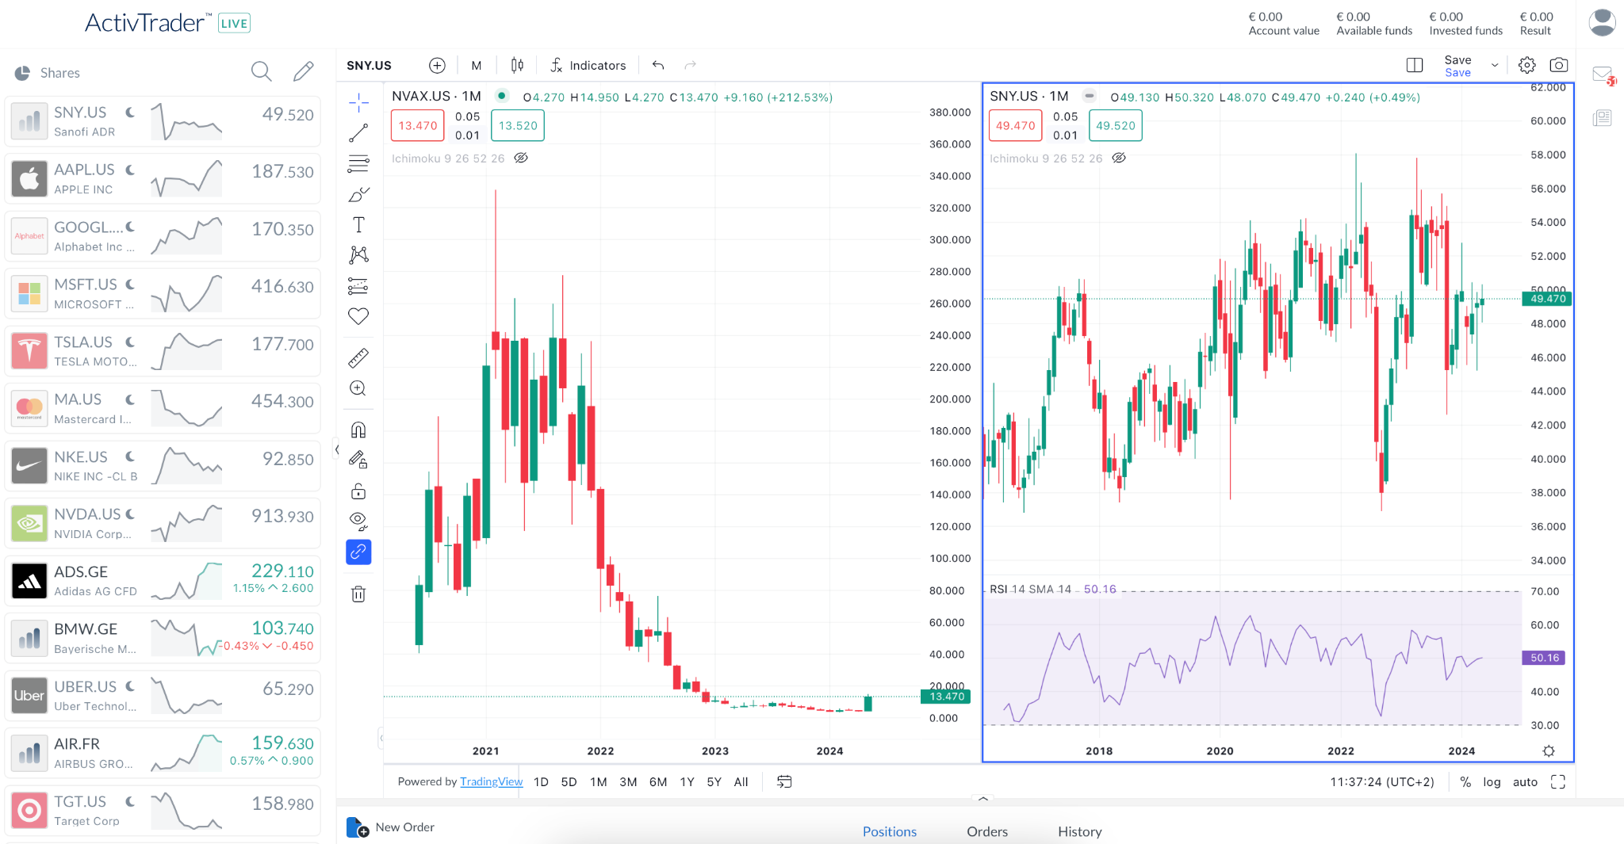Toggle auto scale mode

[x=1525, y=781]
